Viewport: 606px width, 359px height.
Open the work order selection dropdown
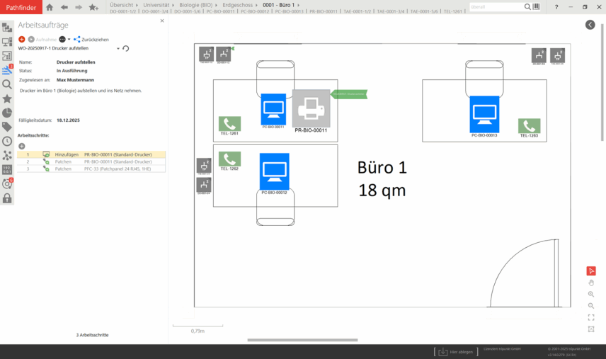pyautogui.click(x=118, y=49)
